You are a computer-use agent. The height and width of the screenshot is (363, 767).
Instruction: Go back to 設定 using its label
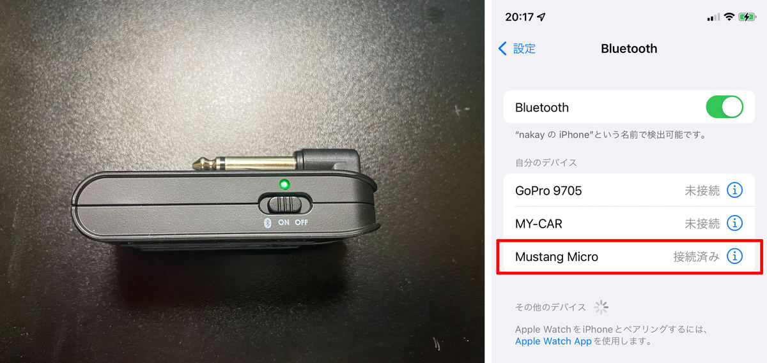pyautogui.click(x=525, y=48)
